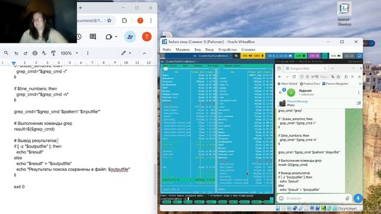Open a new Firefox tab with the plus
The height and width of the screenshot is (214, 381).
tap(332, 68)
